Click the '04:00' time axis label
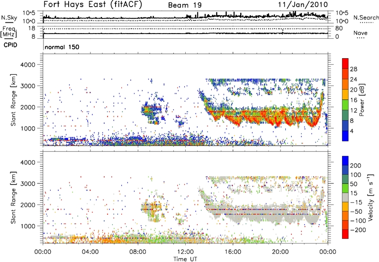This screenshot has height=262, width=379. click(x=90, y=252)
